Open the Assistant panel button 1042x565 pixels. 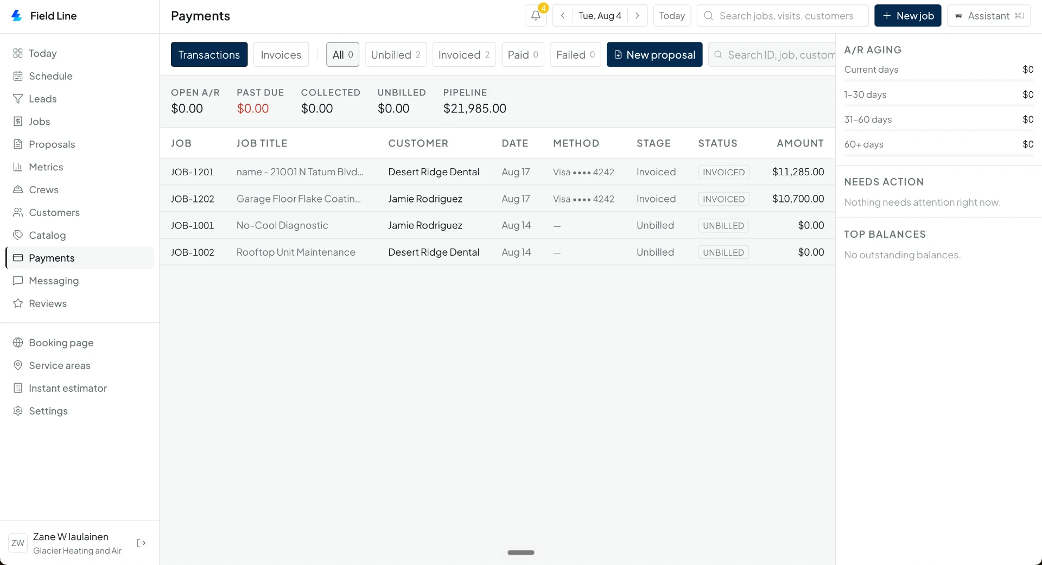coord(989,16)
